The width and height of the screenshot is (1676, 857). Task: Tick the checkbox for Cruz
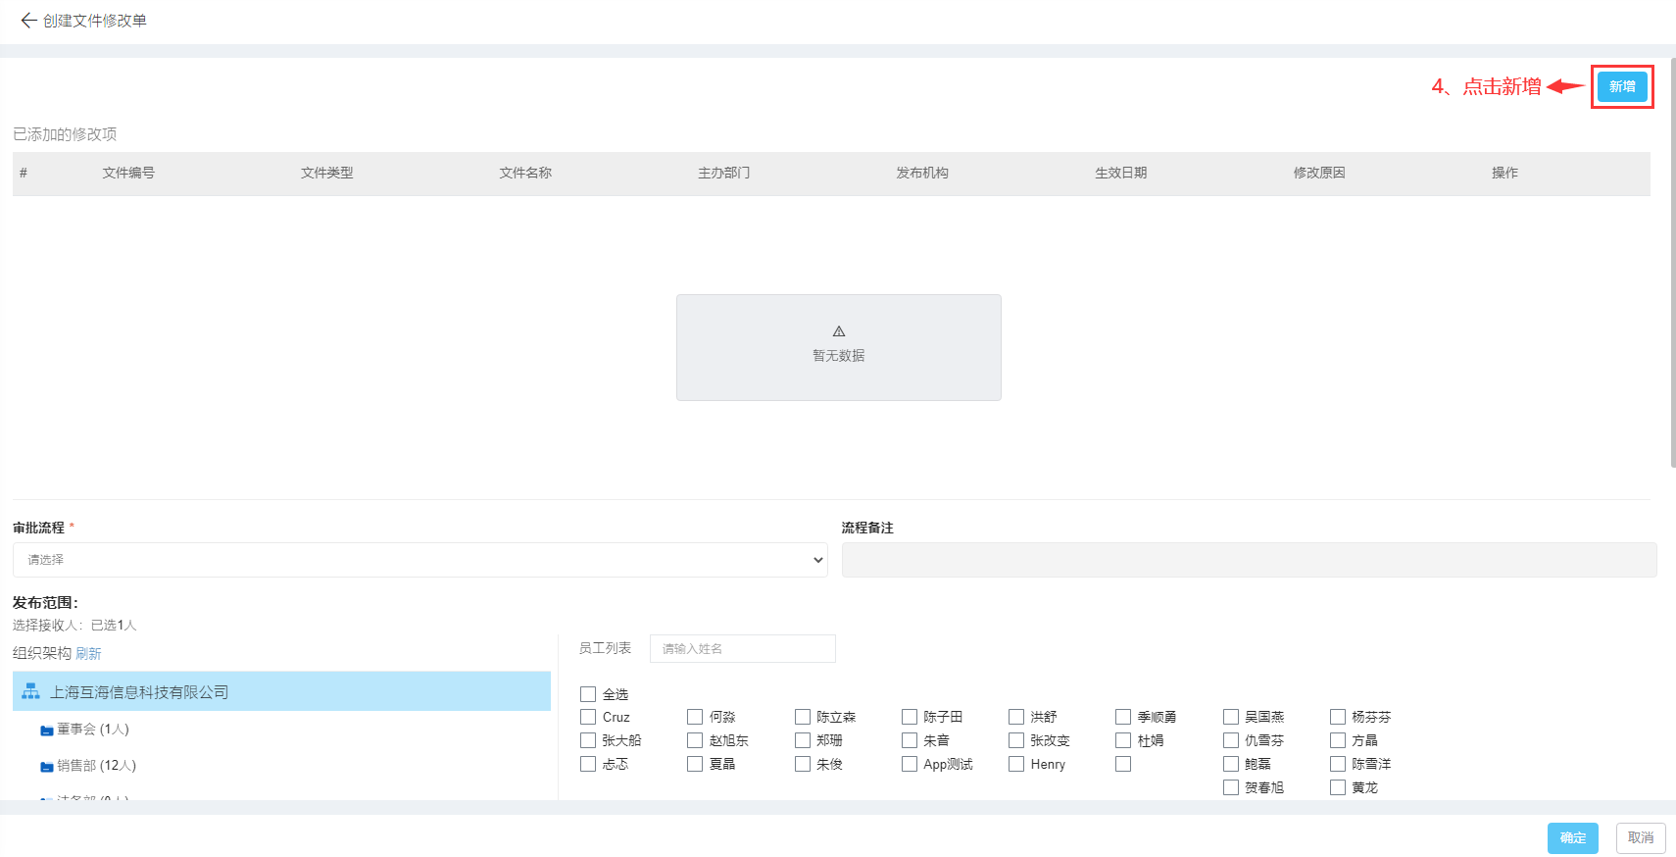(x=588, y=717)
